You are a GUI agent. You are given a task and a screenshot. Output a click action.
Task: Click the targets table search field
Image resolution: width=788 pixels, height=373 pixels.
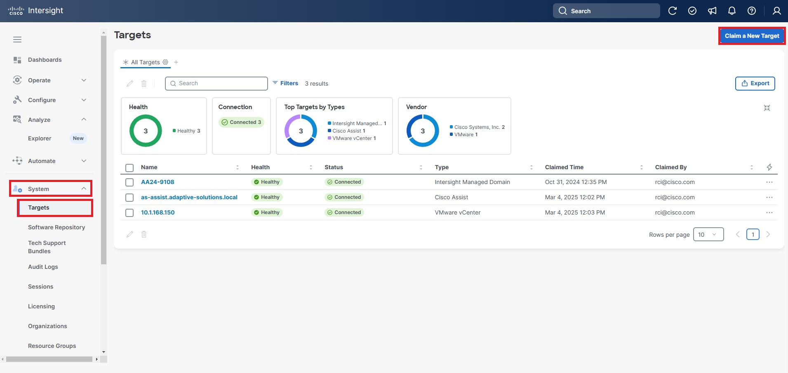(216, 84)
